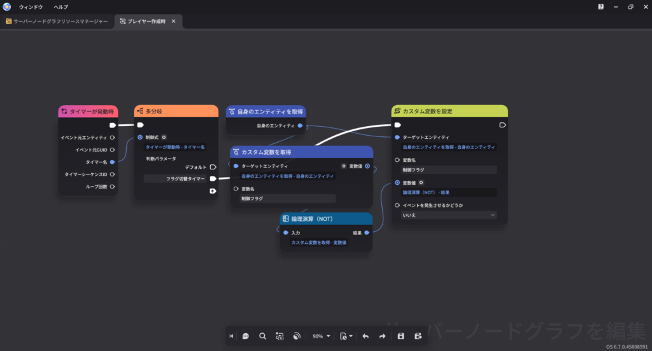
Task: Edit the フラグ切替タイマー branch field
Action: (x=175, y=179)
